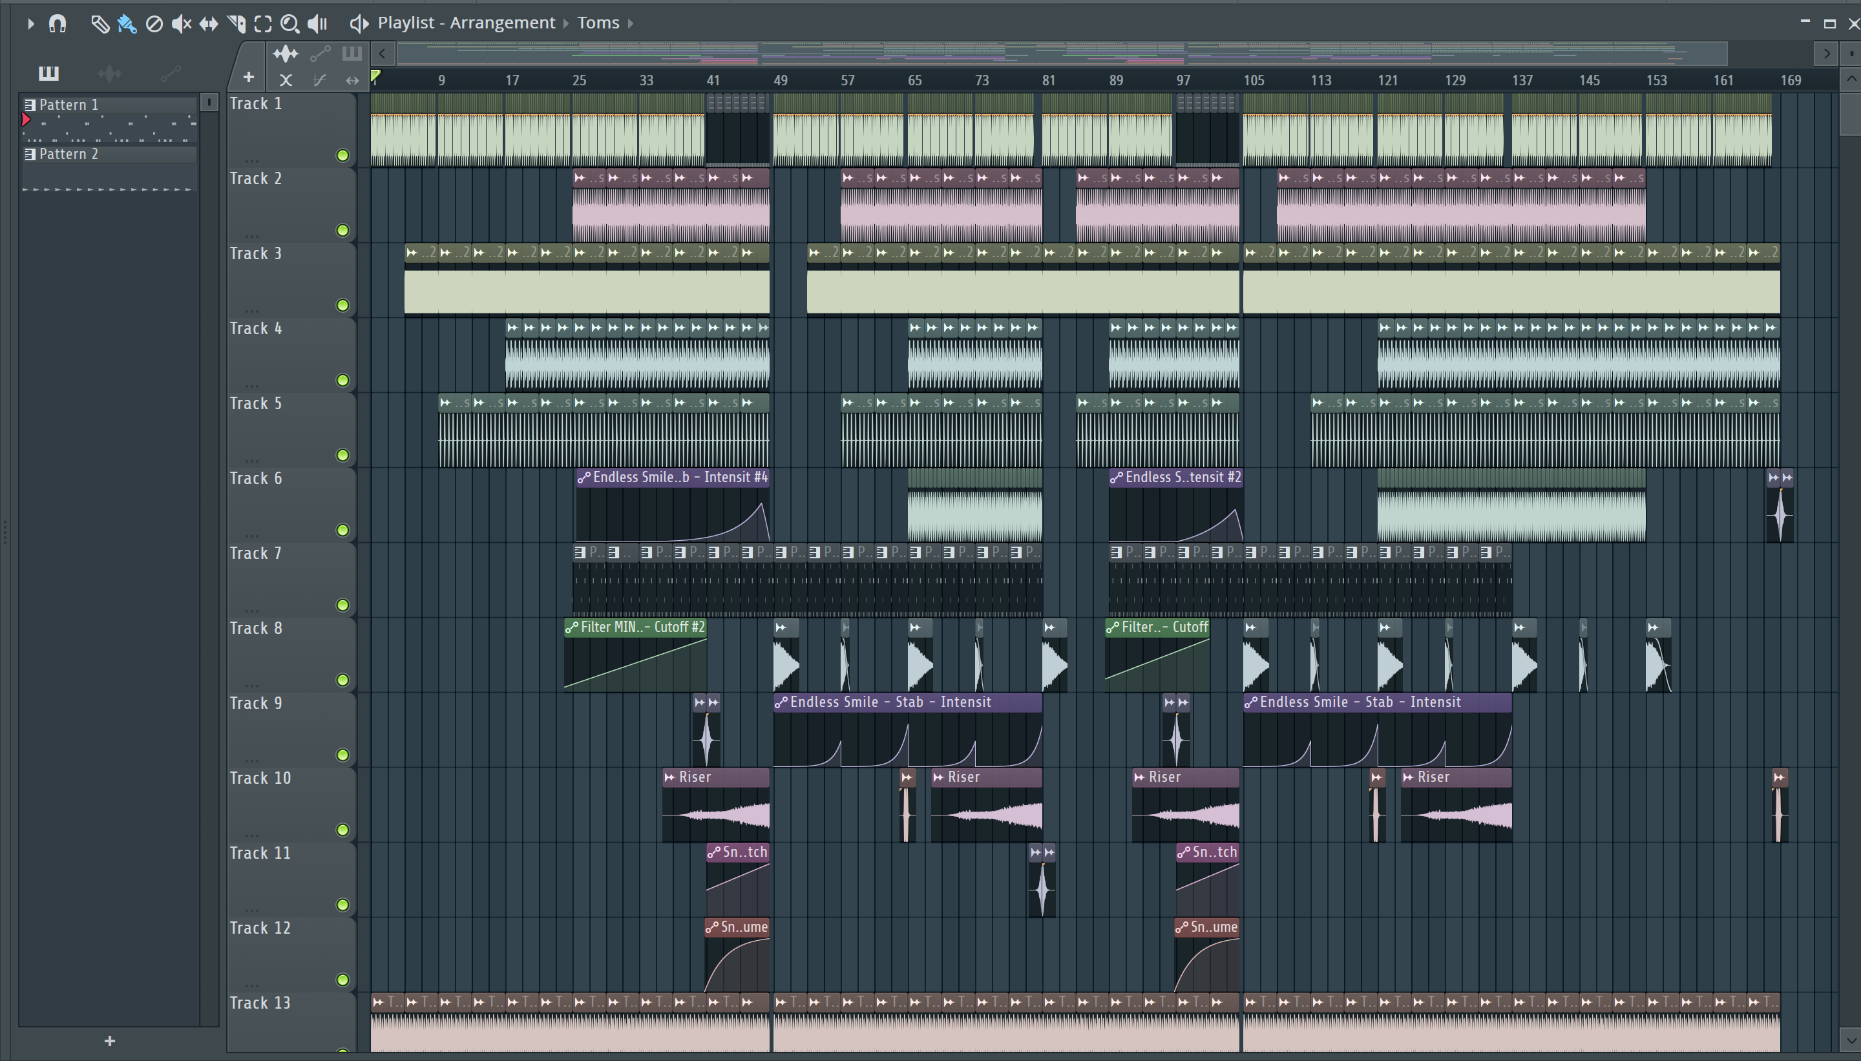Click the left arrow of the overview bar
The image size is (1861, 1061).
pos(383,53)
